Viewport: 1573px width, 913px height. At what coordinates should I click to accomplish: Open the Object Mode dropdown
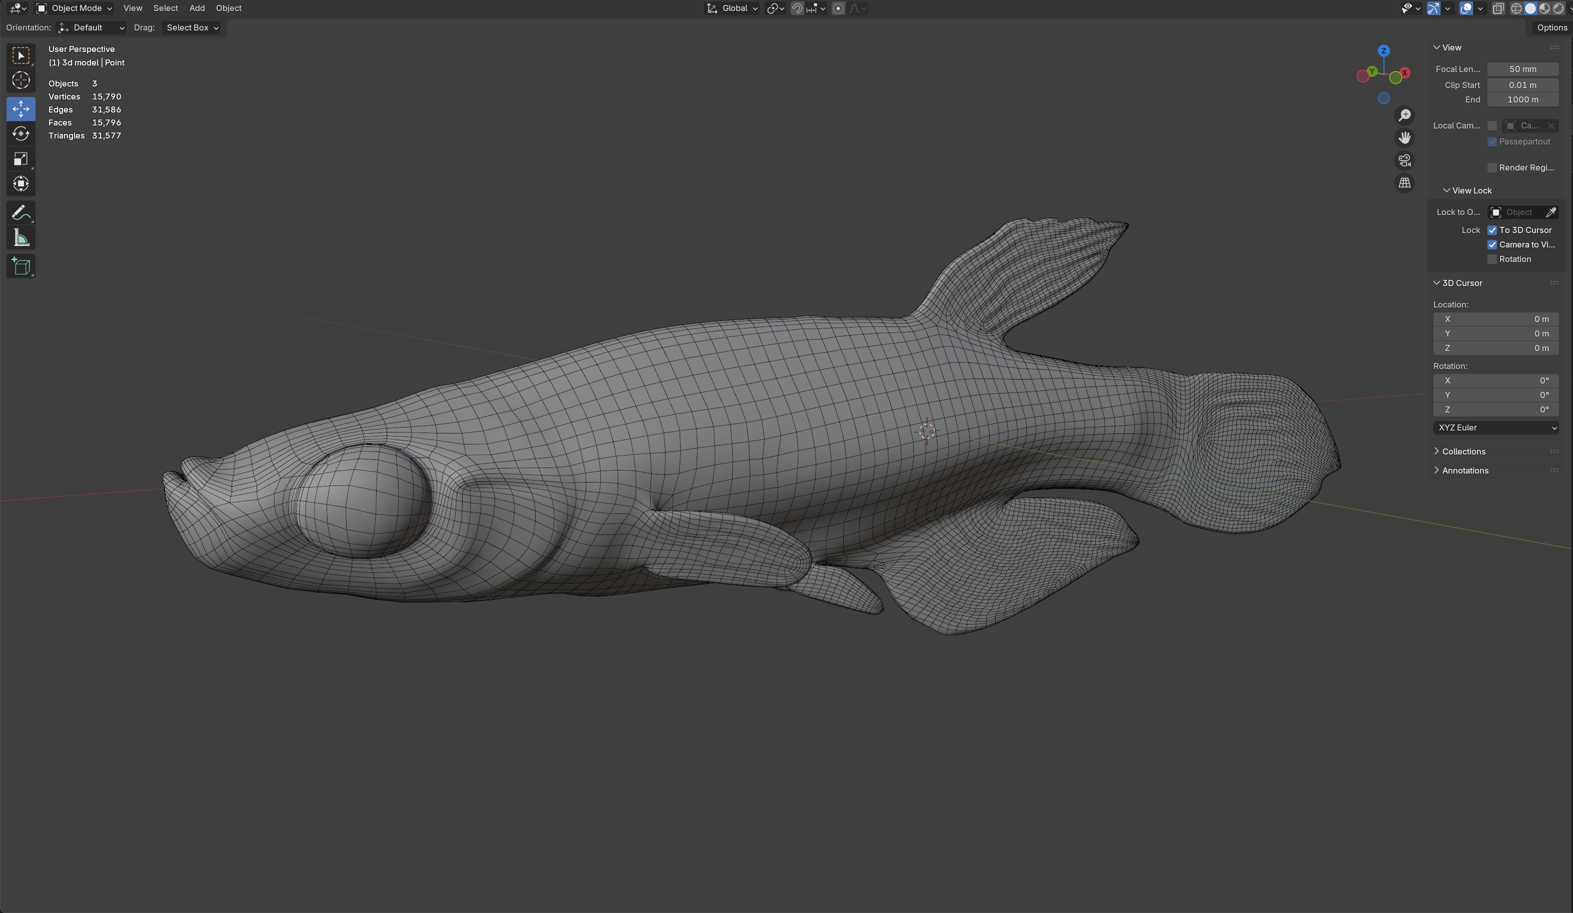pyautogui.click(x=75, y=8)
